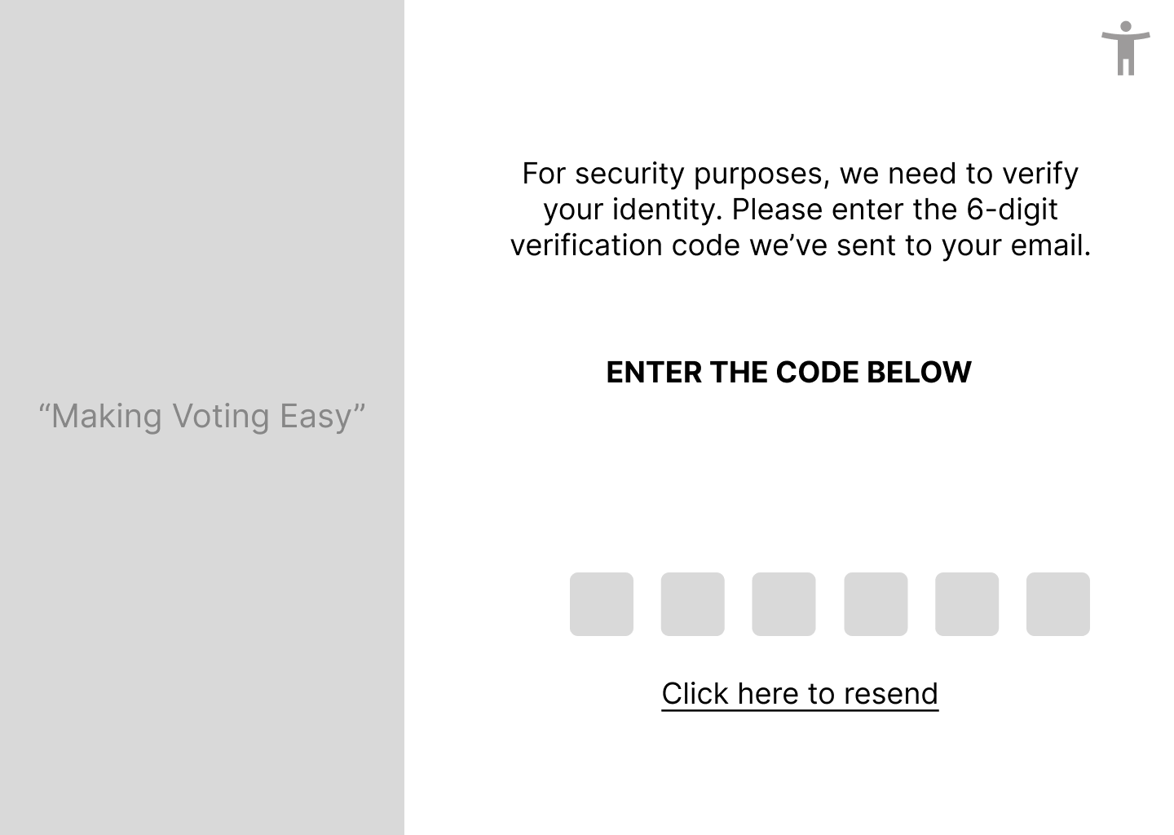Click the line "verification code we've sent to your email."
This screenshot has width=1174, height=835.
[800, 245]
